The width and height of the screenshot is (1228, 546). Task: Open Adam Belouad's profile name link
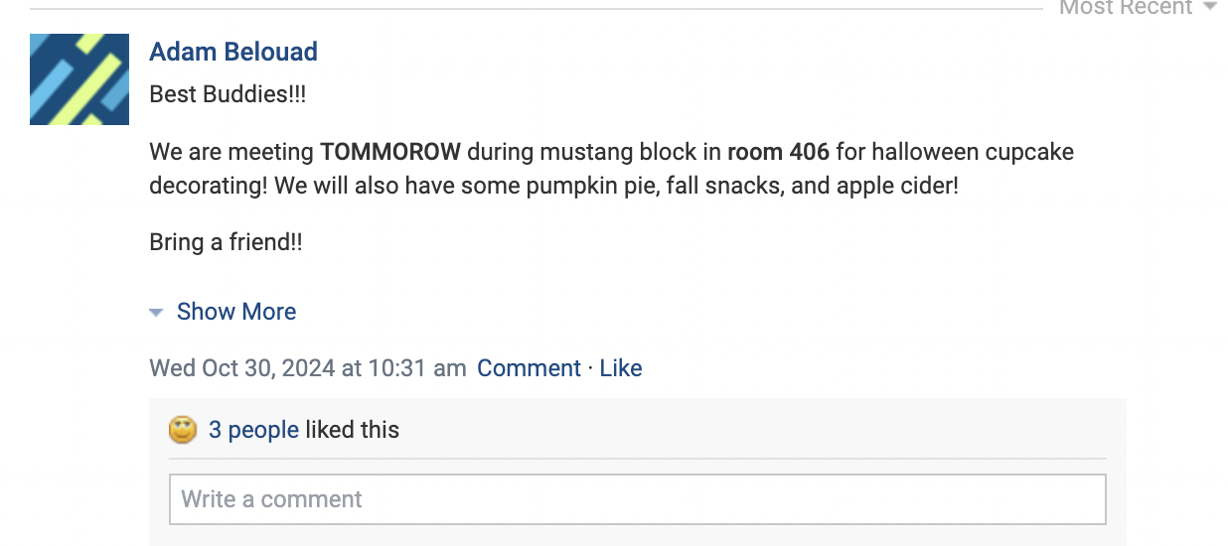point(233,52)
